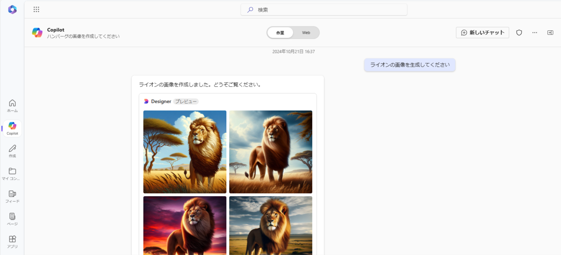This screenshot has width=561, height=255.
Task: Click the reply text ライオンの画像を作成しました
Action: pos(200,85)
